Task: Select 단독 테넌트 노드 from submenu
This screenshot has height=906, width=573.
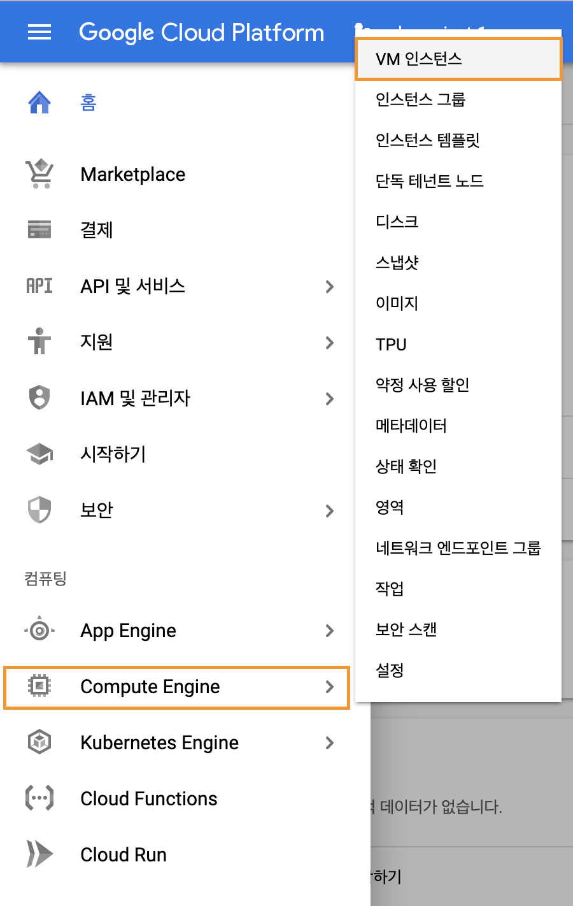Action: 458,181
